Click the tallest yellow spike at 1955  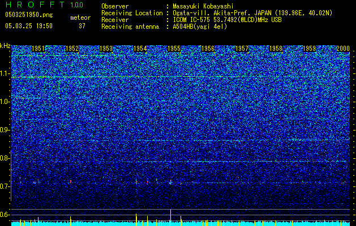(x=170, y=218)
